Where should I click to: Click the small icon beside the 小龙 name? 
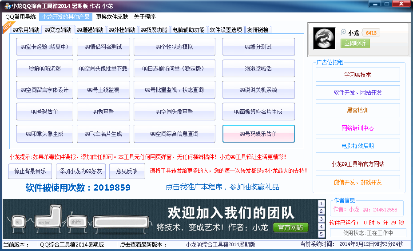[x=343, y=32]
